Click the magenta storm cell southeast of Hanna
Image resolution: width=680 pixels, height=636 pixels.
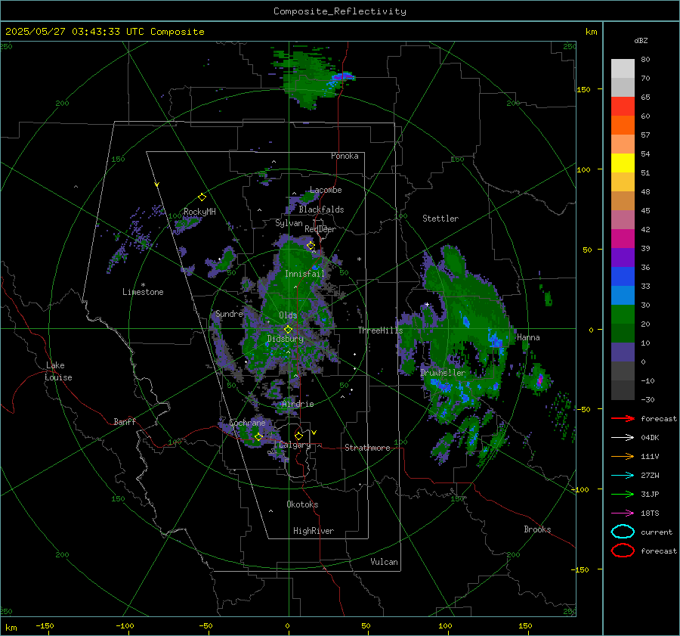click(x=539, y=380)
